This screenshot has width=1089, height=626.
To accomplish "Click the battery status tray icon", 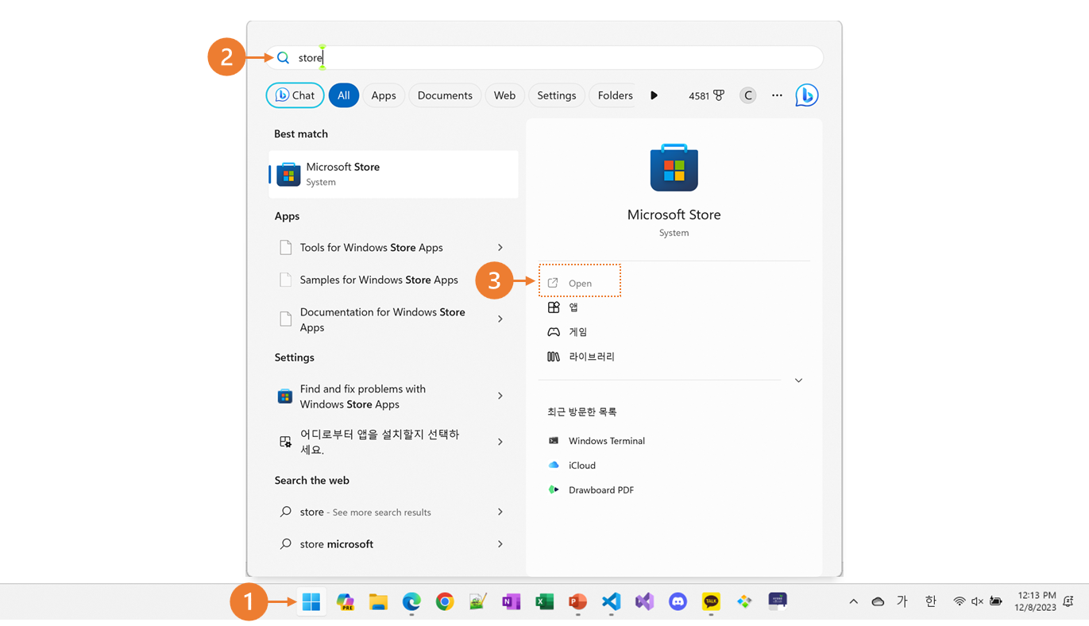I will point(996,602).
